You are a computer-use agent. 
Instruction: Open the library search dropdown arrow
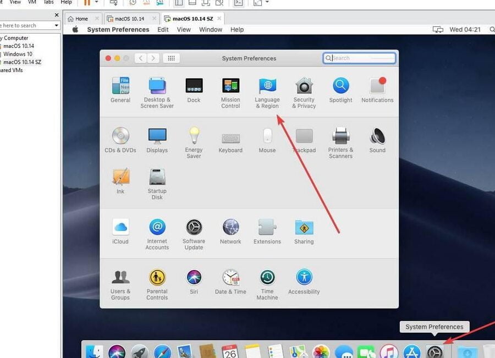[57, 25]
